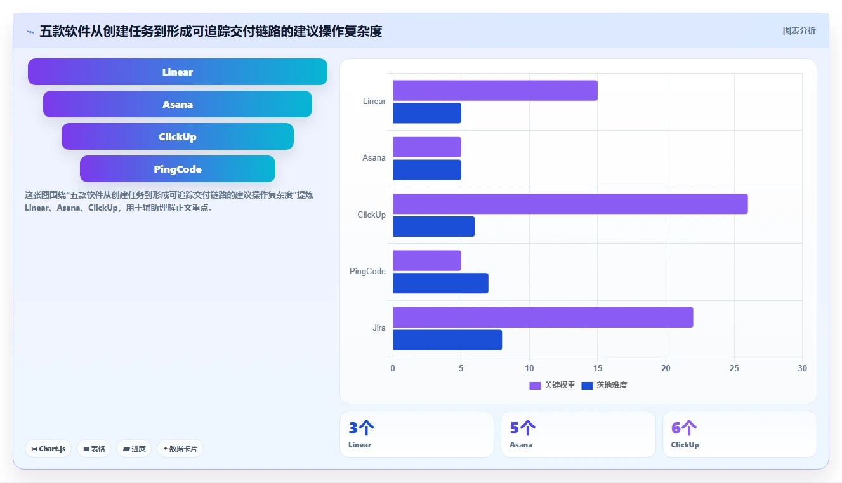Click ClickUp's purple 关键权重 bar
Screen dimensions: 842x483
pos(570,204)
